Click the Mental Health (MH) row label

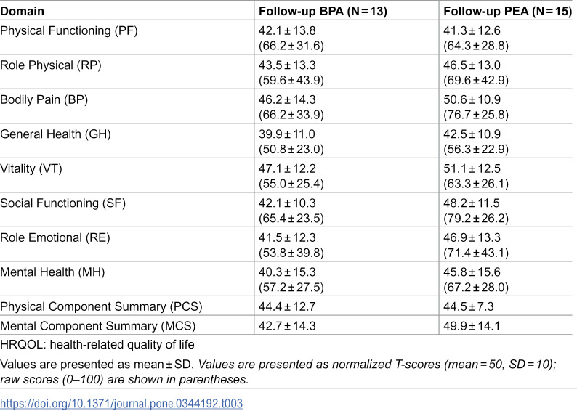pyautogui.click(x=52, y=272)
